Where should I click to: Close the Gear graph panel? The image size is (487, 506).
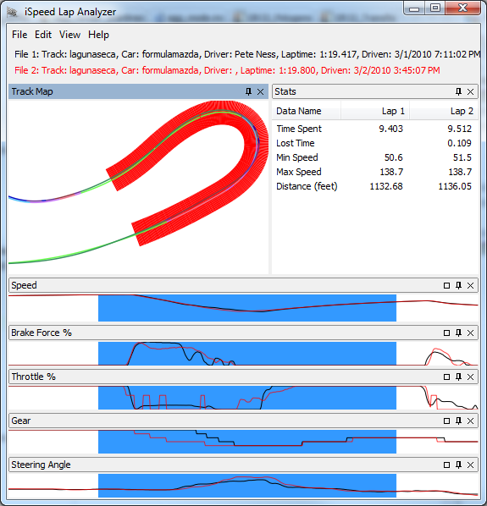coord(471,421)
